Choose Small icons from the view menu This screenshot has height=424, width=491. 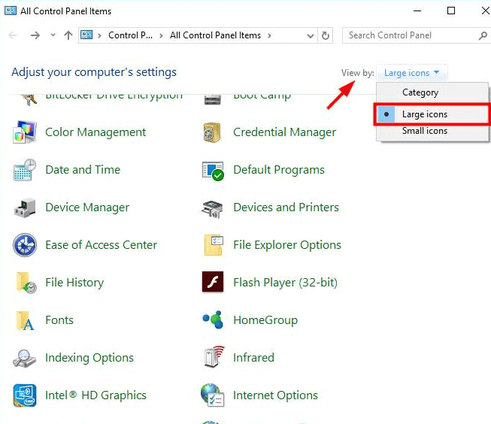coord(432,131)
